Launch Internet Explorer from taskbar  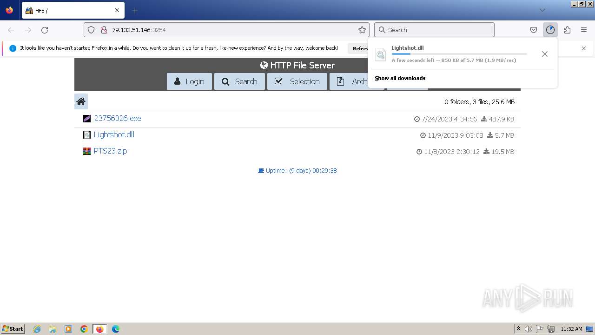click(x=37, y=329)
